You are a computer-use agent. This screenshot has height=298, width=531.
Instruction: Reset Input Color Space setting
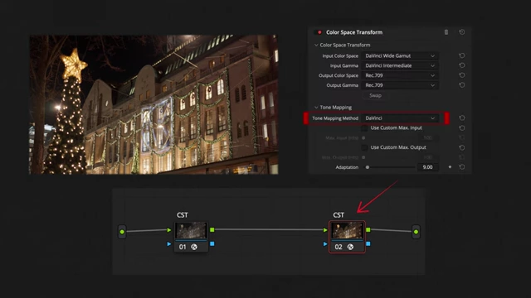tap(461, 55)
